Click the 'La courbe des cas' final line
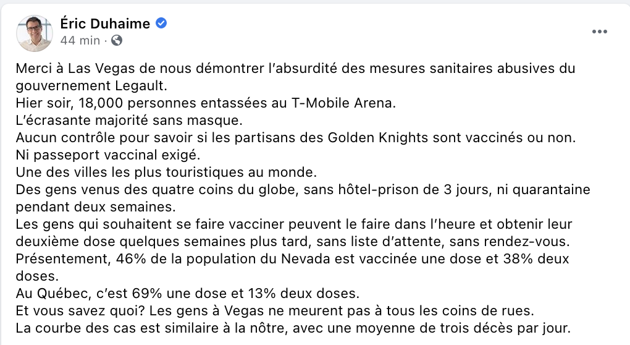 [x=293, y=328]
